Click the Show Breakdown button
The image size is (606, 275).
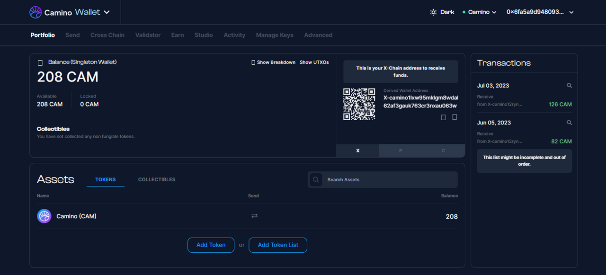point(274,62)
